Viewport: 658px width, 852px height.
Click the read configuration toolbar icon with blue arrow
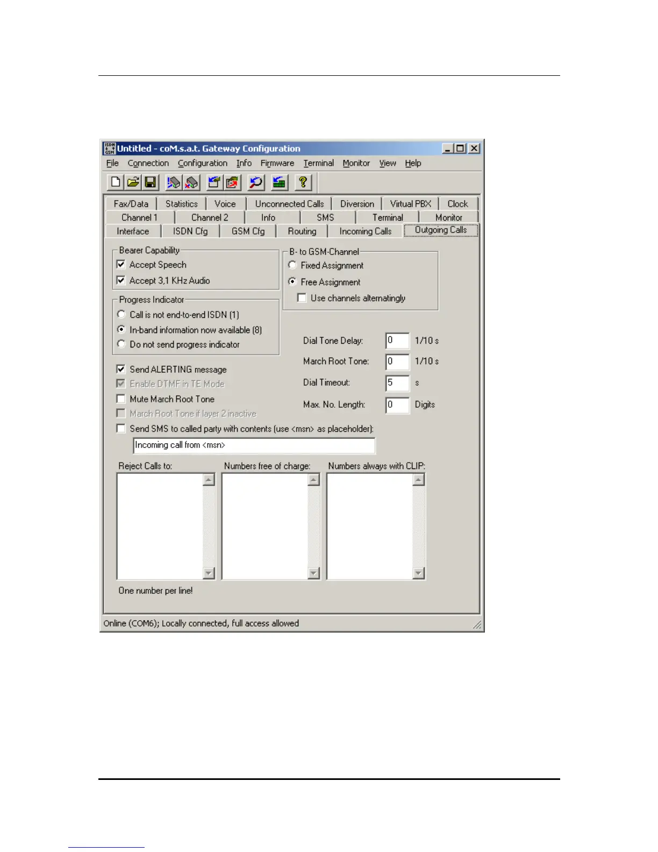(x=214, y=183)
